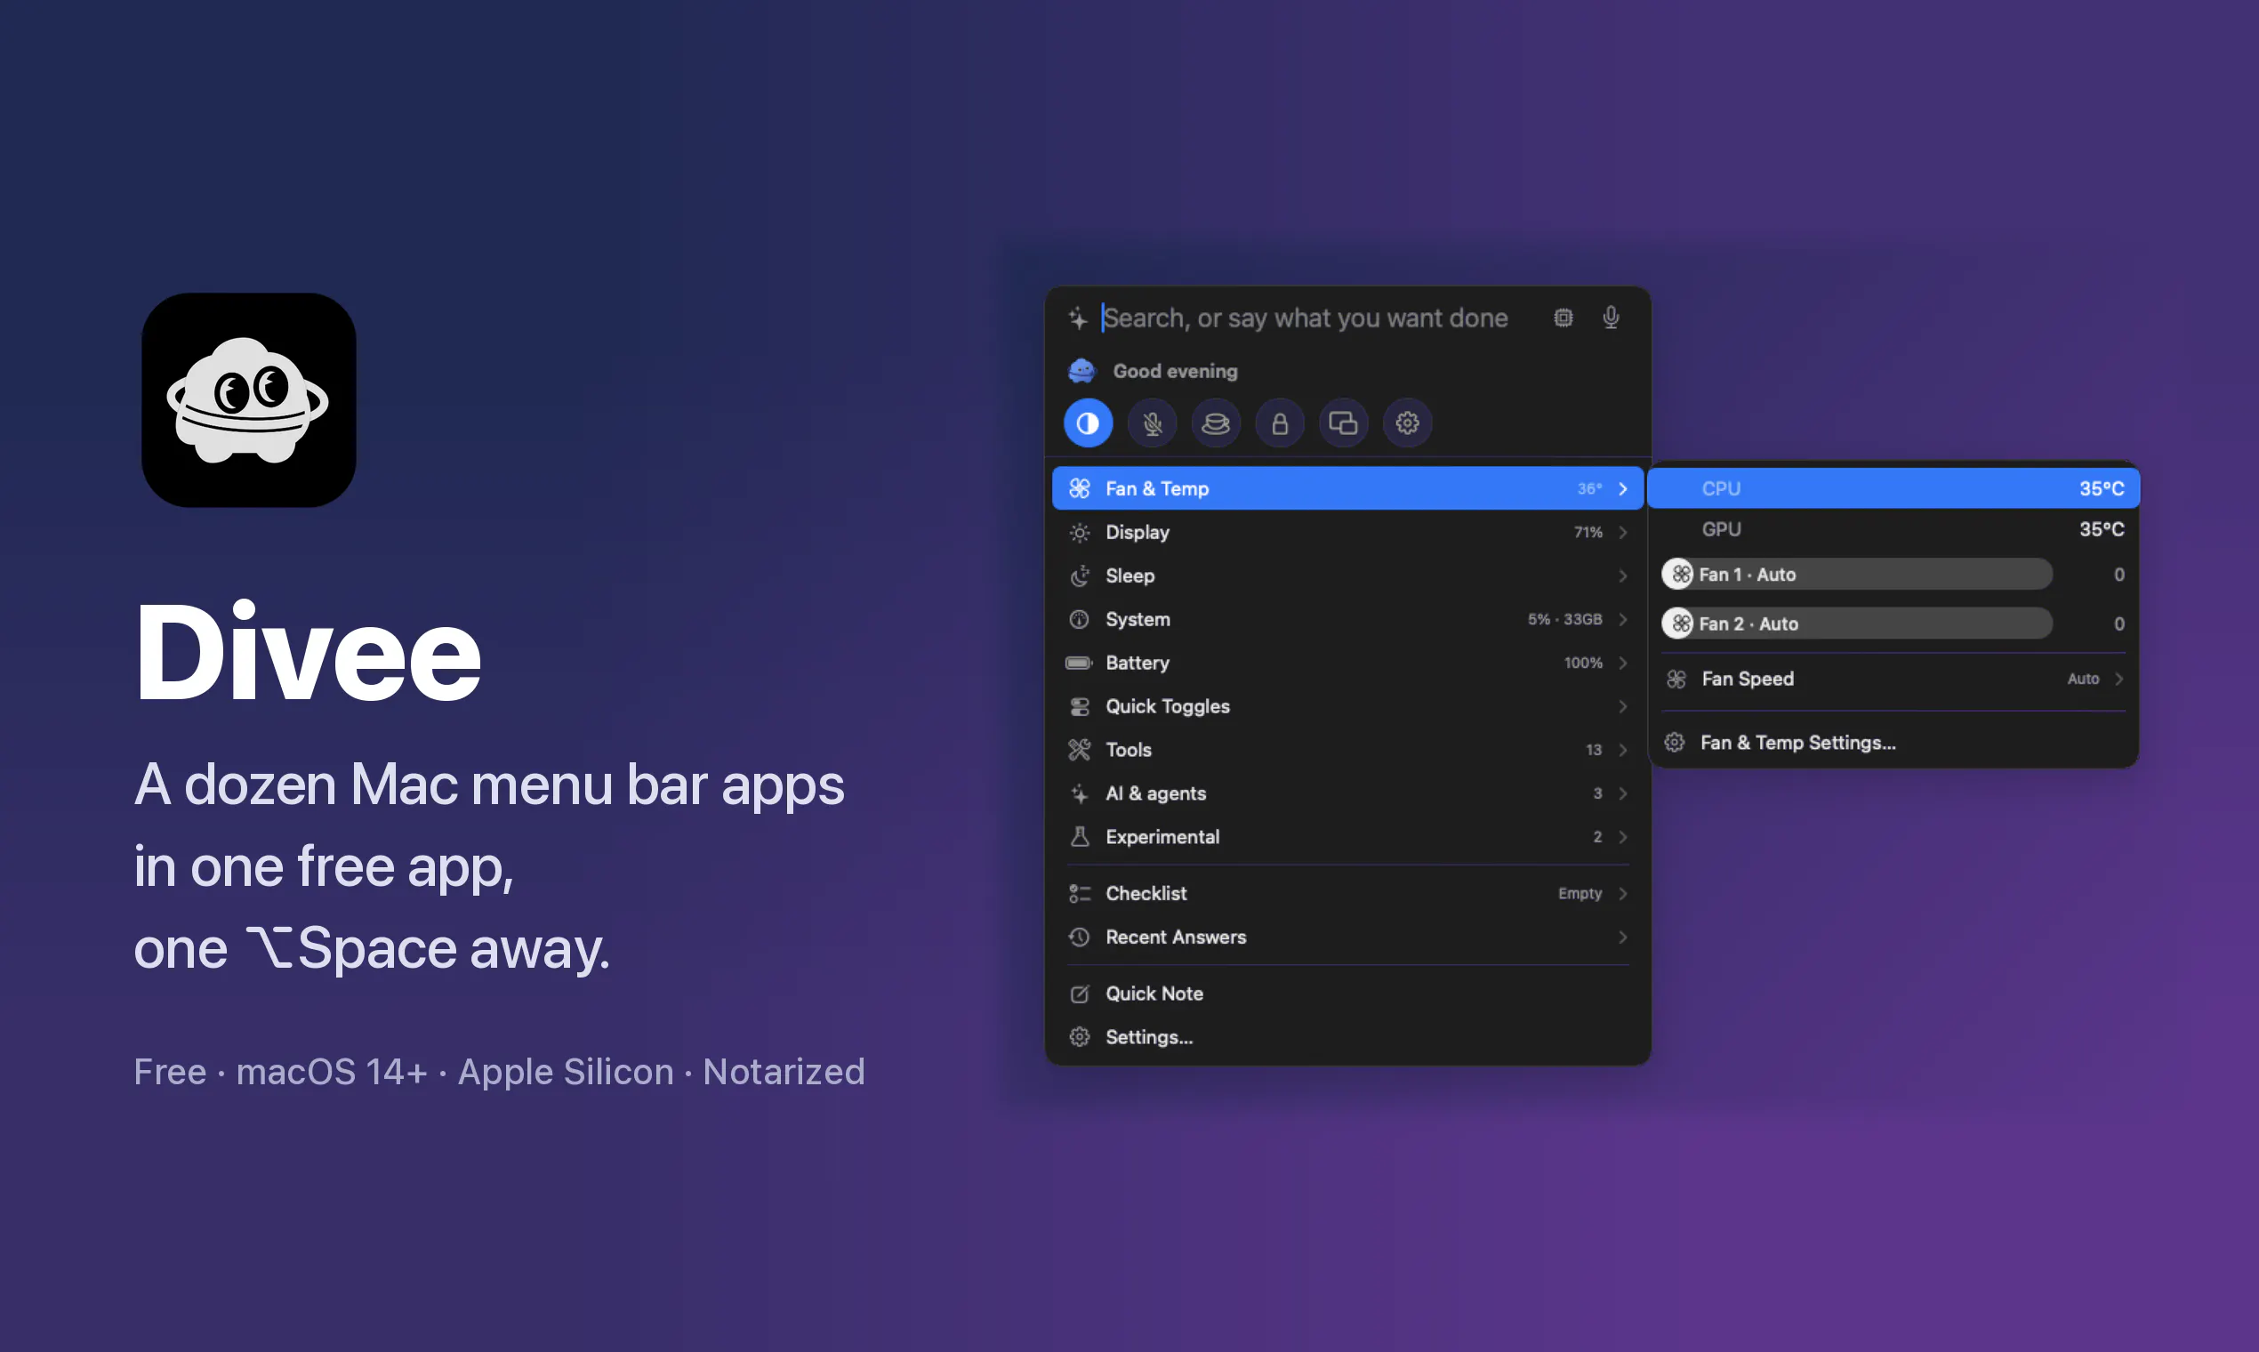Toggle the coffee cup keep-awake button

coord(1216,423)
